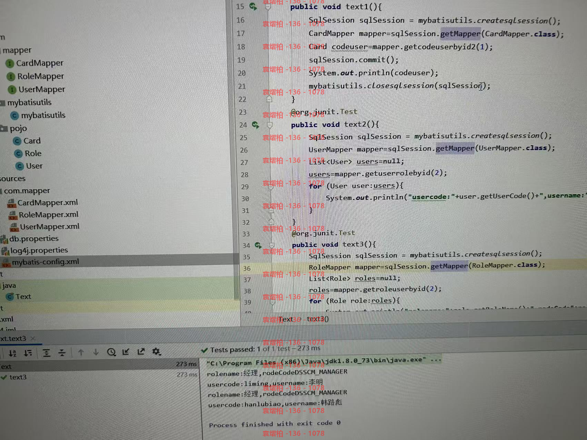
Task: Click Process finished exit code output line
Action: (275, 424)
